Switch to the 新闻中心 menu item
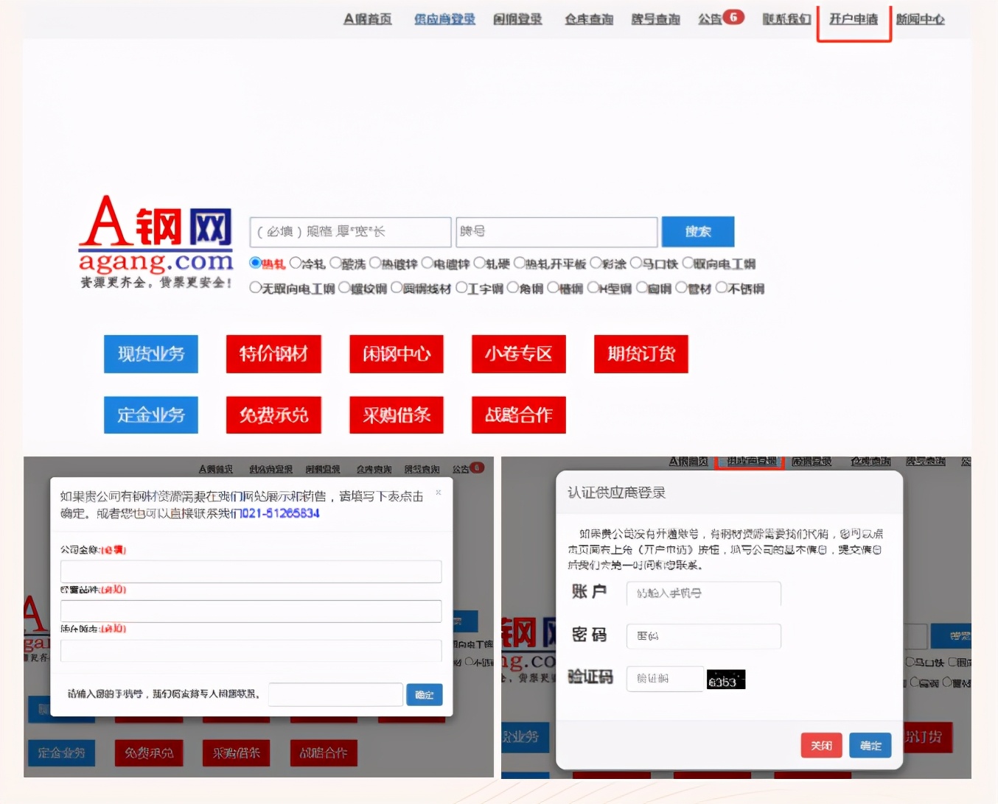998x804 pixels. click(x=920, y=19)
